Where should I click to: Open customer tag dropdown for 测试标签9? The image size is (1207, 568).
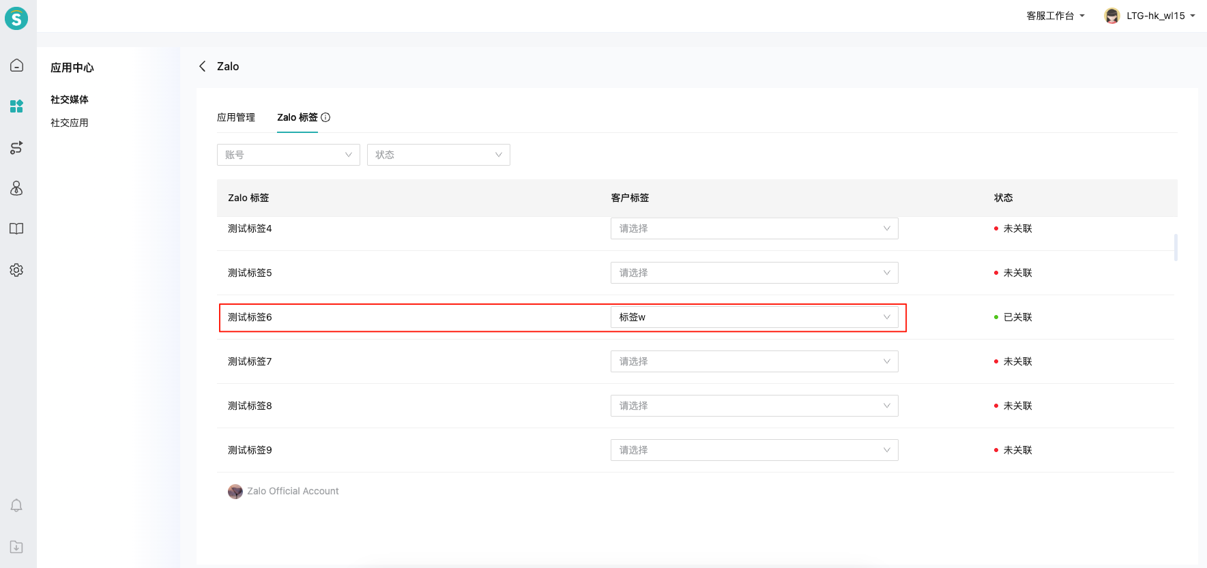click(x=755, y=450)
